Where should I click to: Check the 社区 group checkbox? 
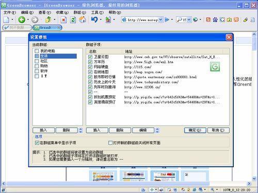coord(37,61)
